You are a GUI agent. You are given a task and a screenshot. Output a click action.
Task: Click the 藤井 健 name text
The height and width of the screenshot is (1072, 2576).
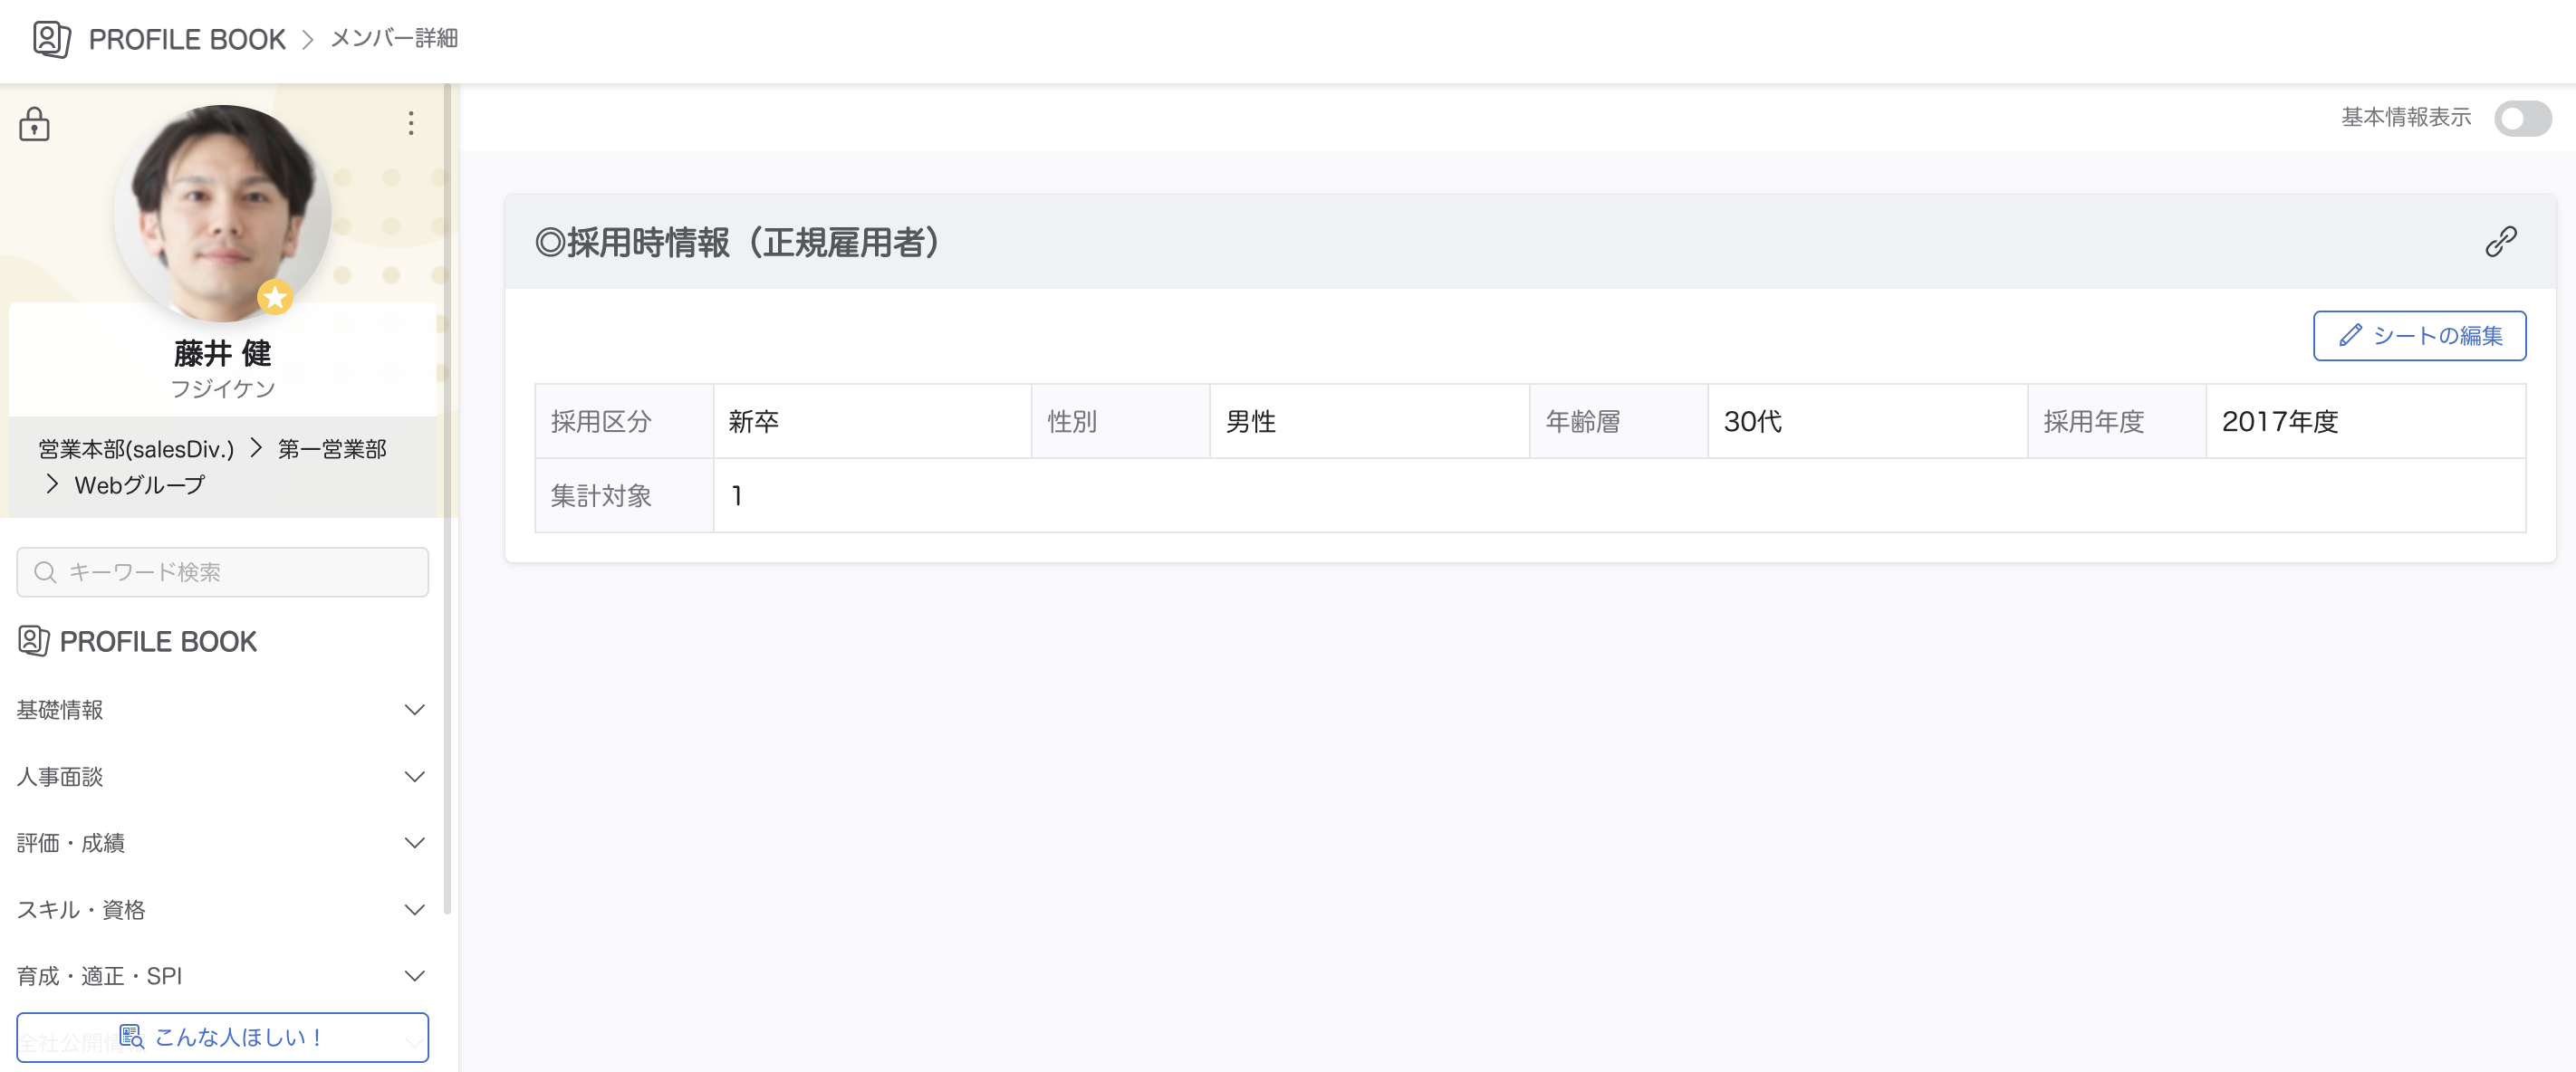coord(222,353)
